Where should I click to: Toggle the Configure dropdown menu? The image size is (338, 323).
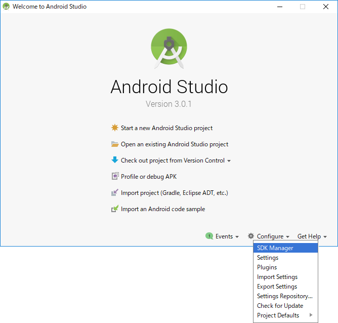point(273,236)
